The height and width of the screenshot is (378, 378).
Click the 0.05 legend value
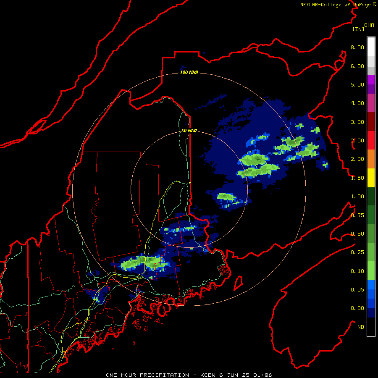[x=357, y=290]
